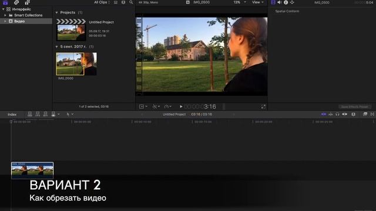Viewport: 376px width, 211px height.
Task: Open the viewer View menu
Action: [258, 2]
